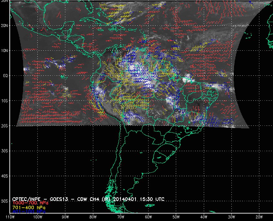
Task: Click the 40W longitude label
Action: click(204, 217)
